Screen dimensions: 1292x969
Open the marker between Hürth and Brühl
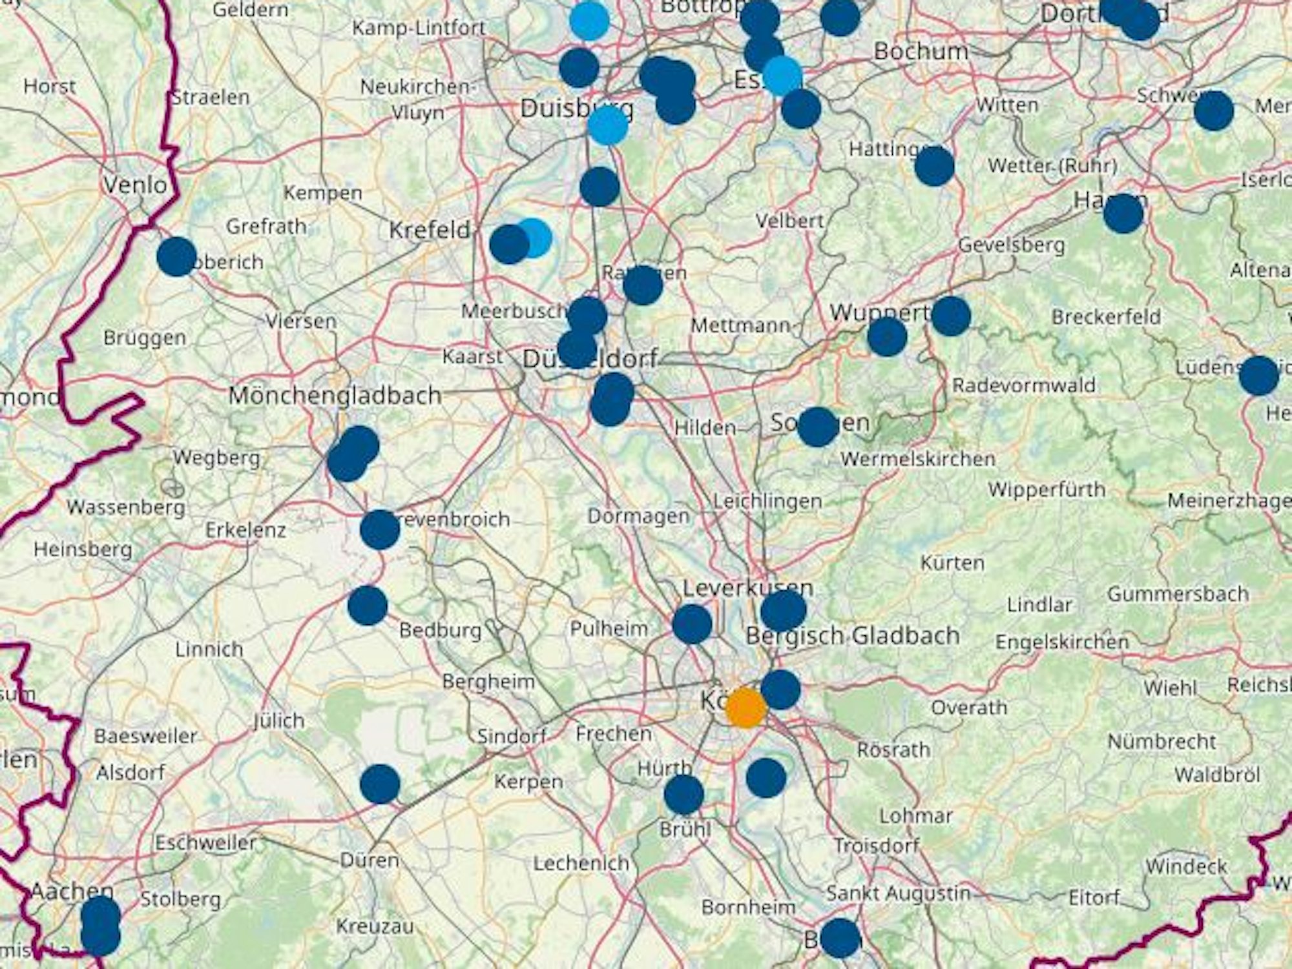click(x=683, y=795)
